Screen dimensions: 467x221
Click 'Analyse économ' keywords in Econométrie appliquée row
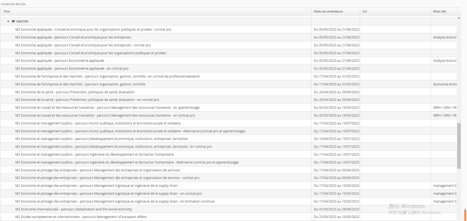[x=445, y=61]
